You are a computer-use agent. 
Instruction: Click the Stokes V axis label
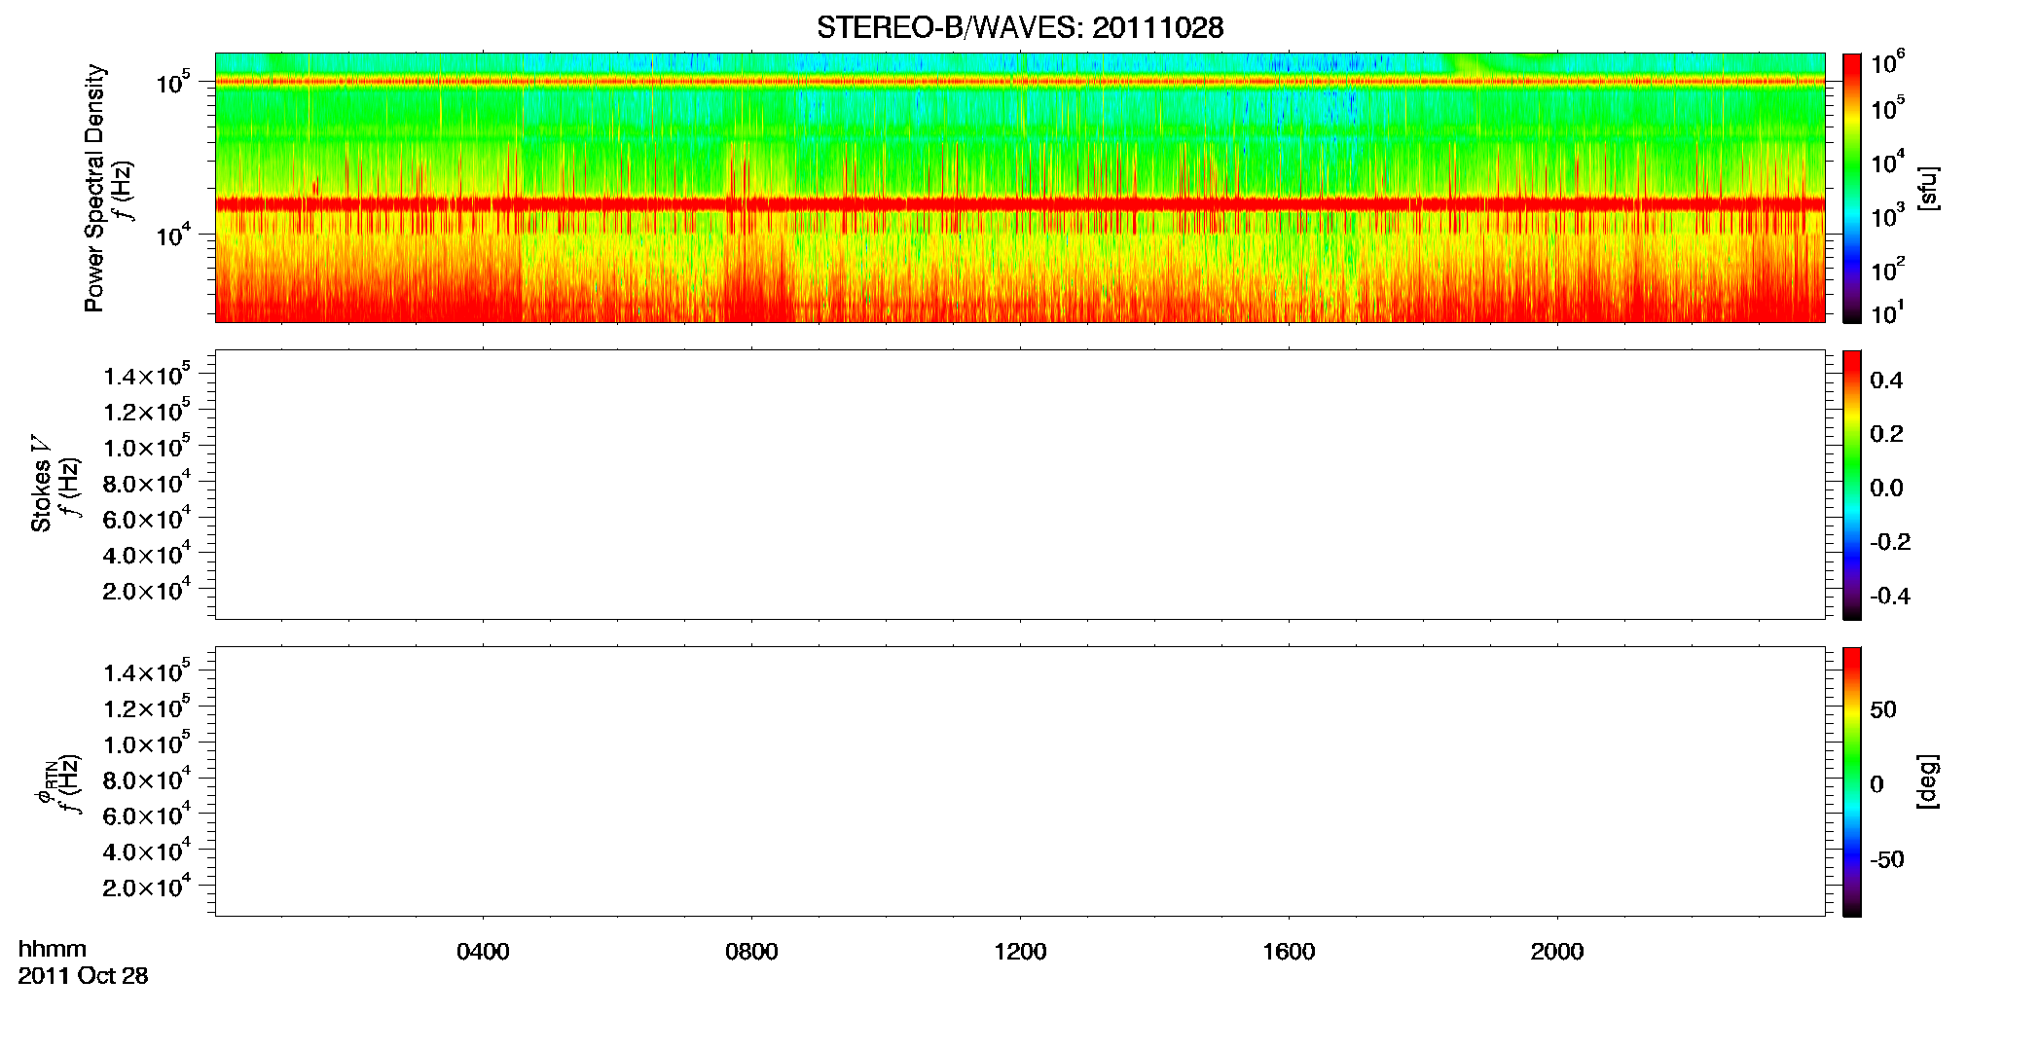41,485
